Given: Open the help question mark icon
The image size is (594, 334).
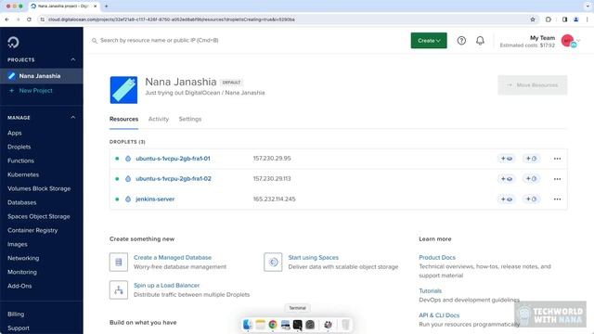Looking at the screenshot, I should coord(461,41).
